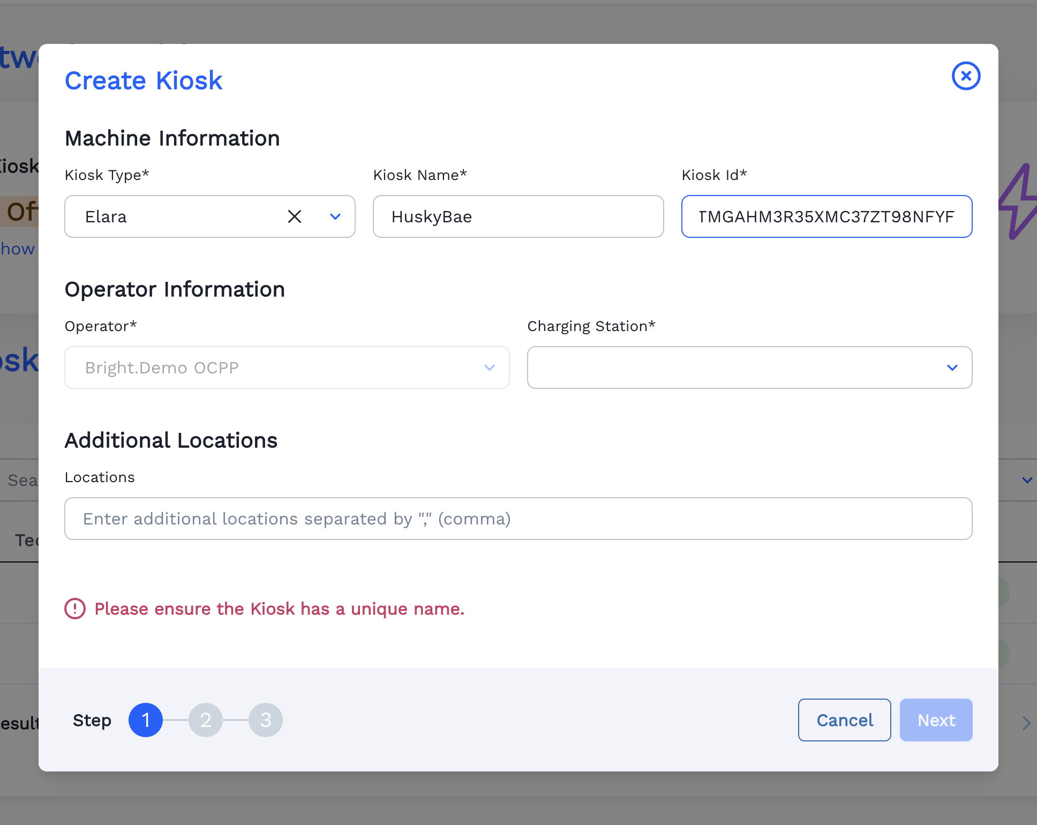Click the purple lightning bolt icon
Viewport: 1037px width, 825px height.
(x=1019, y=201)
